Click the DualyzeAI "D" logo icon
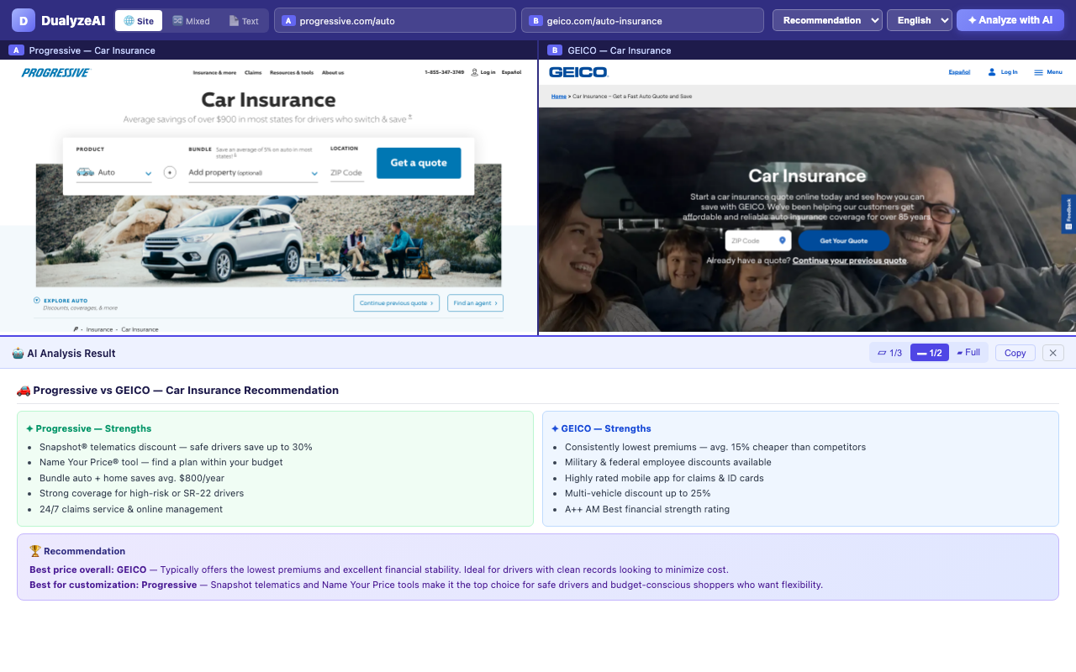 (x=24, y=20)
